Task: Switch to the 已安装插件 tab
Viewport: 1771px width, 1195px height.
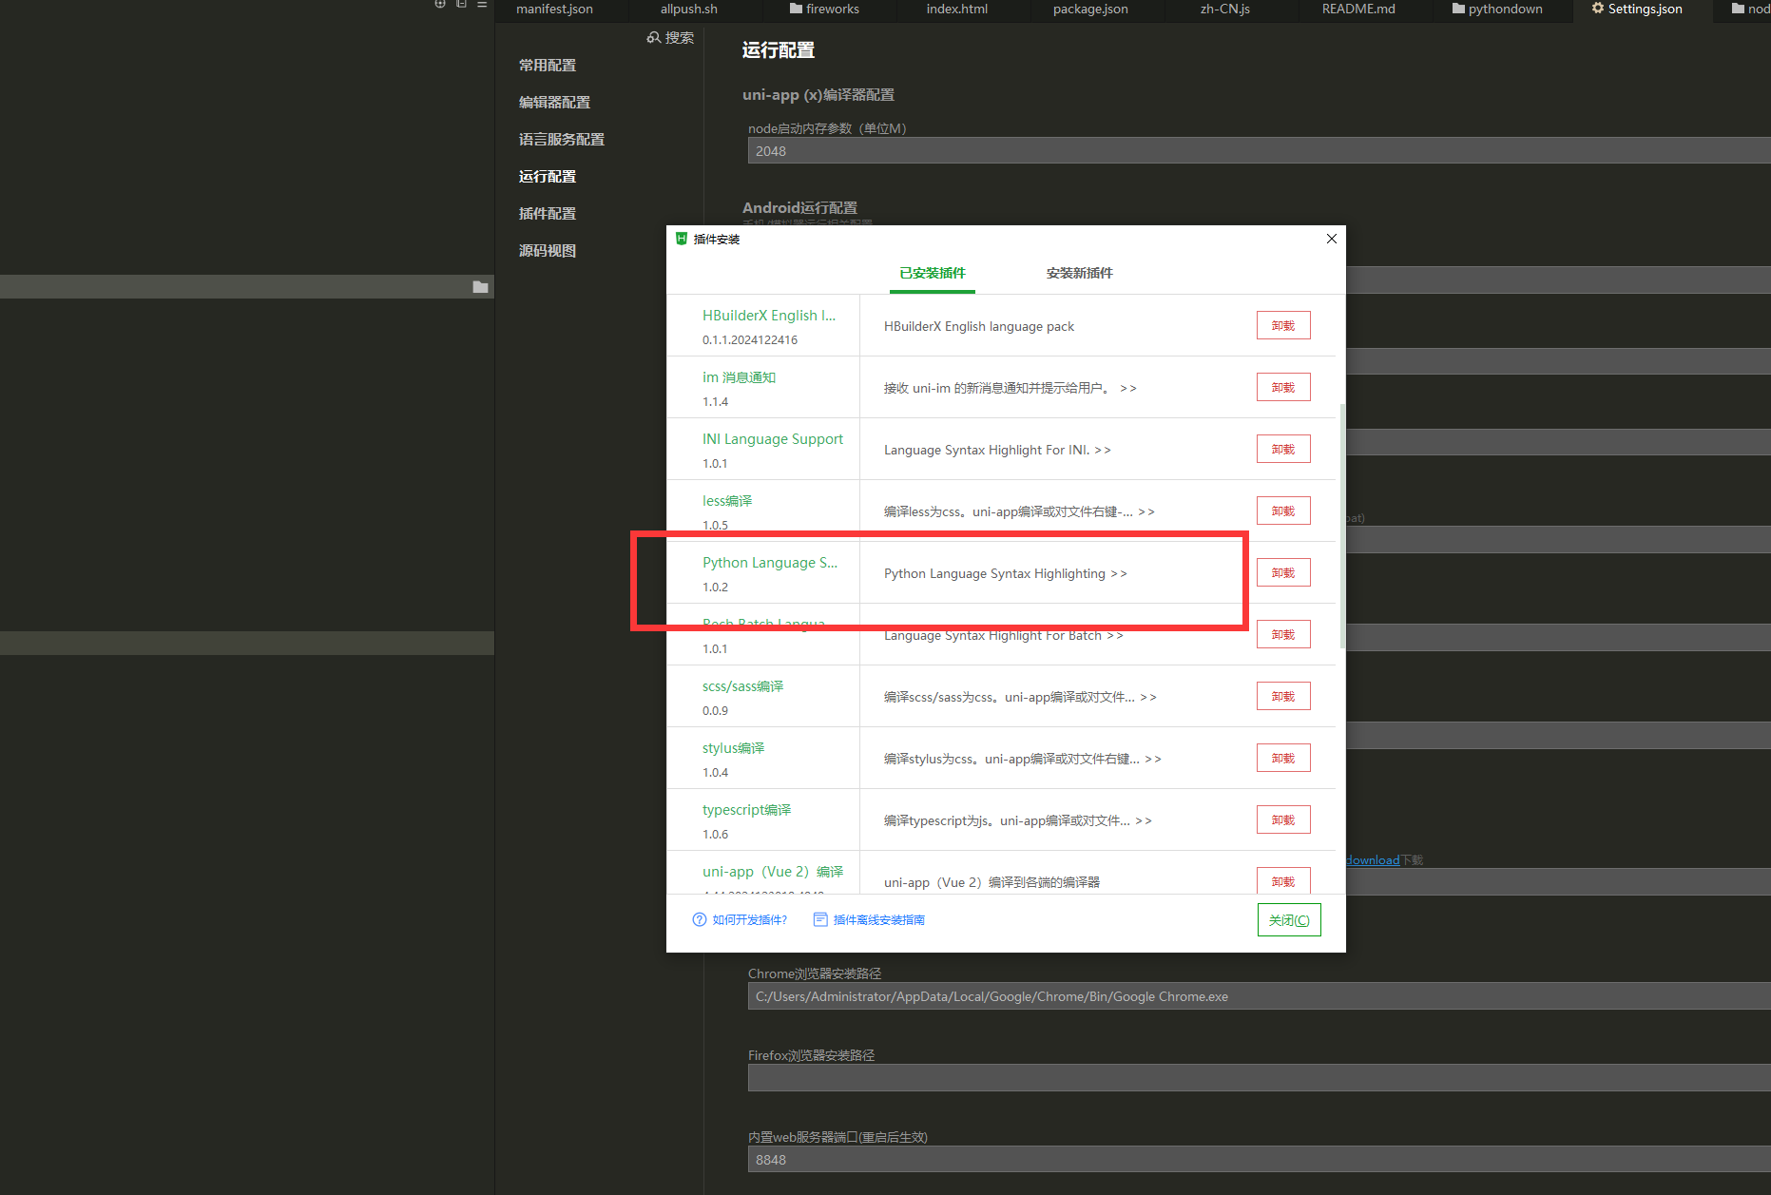Action: click(932, 273)
